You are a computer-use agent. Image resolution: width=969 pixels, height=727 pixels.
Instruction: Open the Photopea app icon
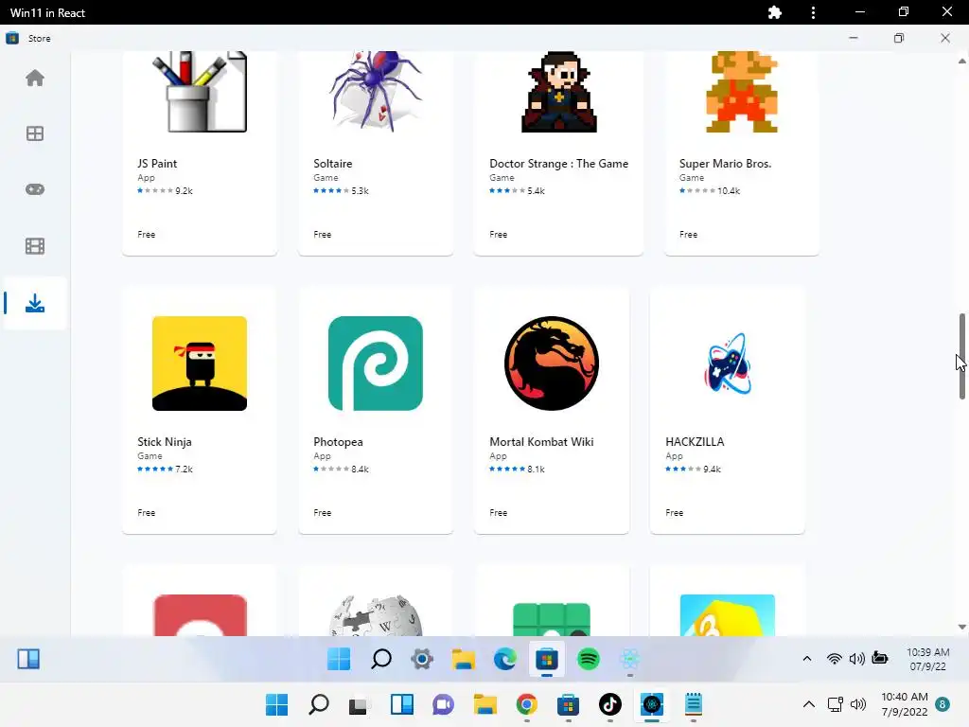coord(376,363)
